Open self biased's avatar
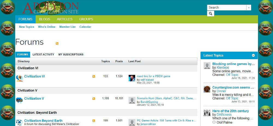Image resolution: width=273 pixels, height=126 pixels. point(132,78)
